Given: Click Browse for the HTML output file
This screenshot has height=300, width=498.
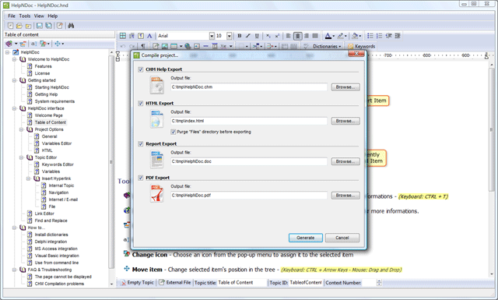Looking at the screenshot, I should (345, 121).
